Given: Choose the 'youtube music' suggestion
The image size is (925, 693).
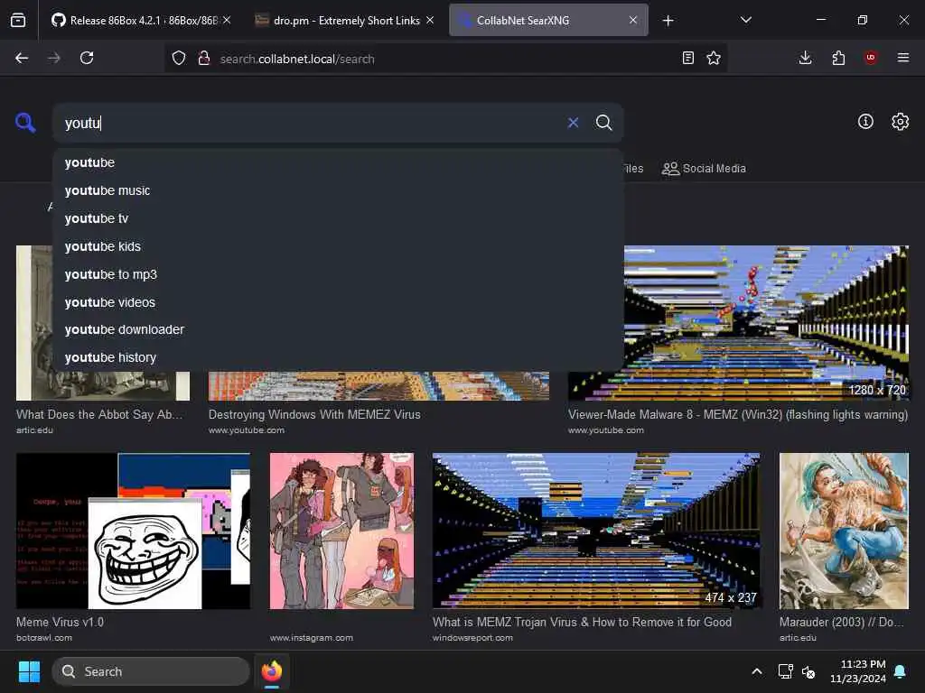Looking at the screenshot, I should [x=338, y=190].
